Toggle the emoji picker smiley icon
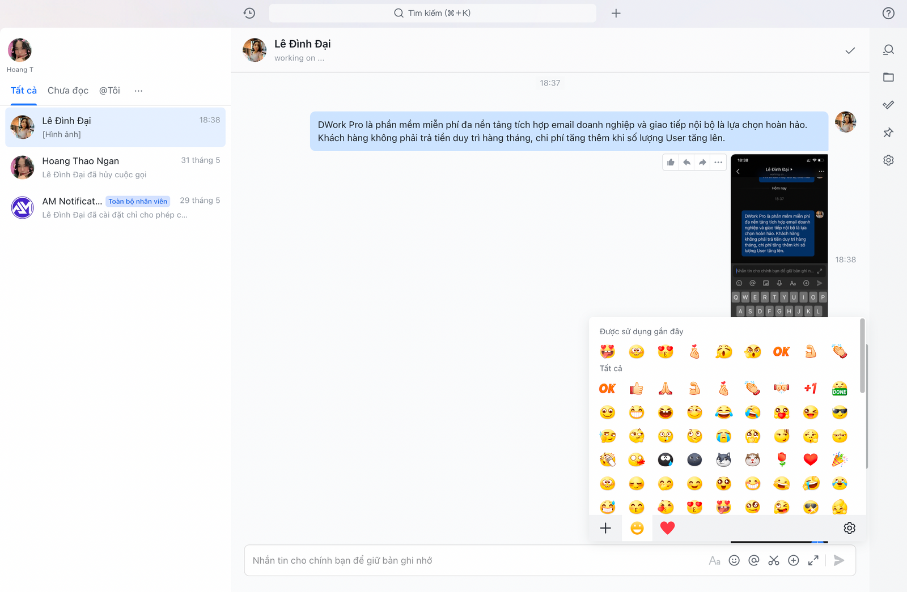The width and height of the screenshot is (907, 592). click(734, 560)
